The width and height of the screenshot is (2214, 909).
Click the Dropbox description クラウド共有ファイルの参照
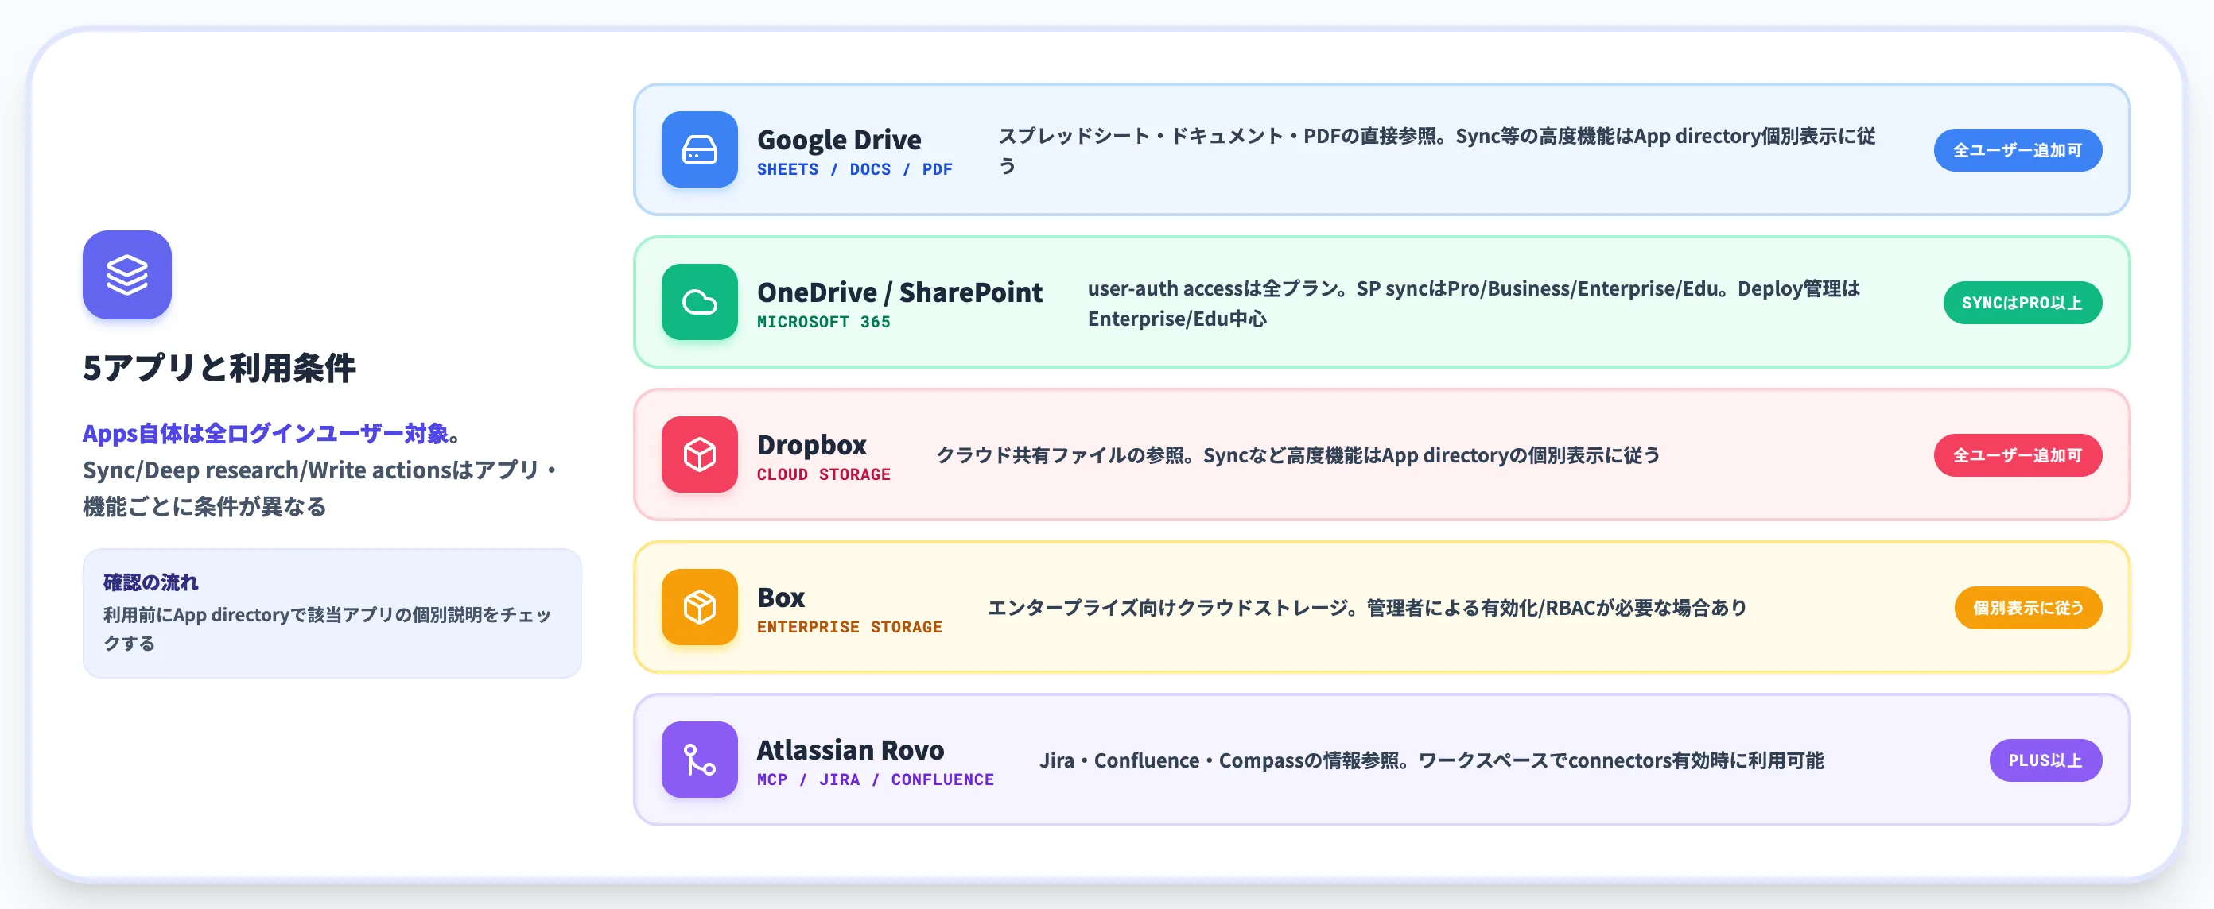pyautogui.click(x=1298, y=455)
